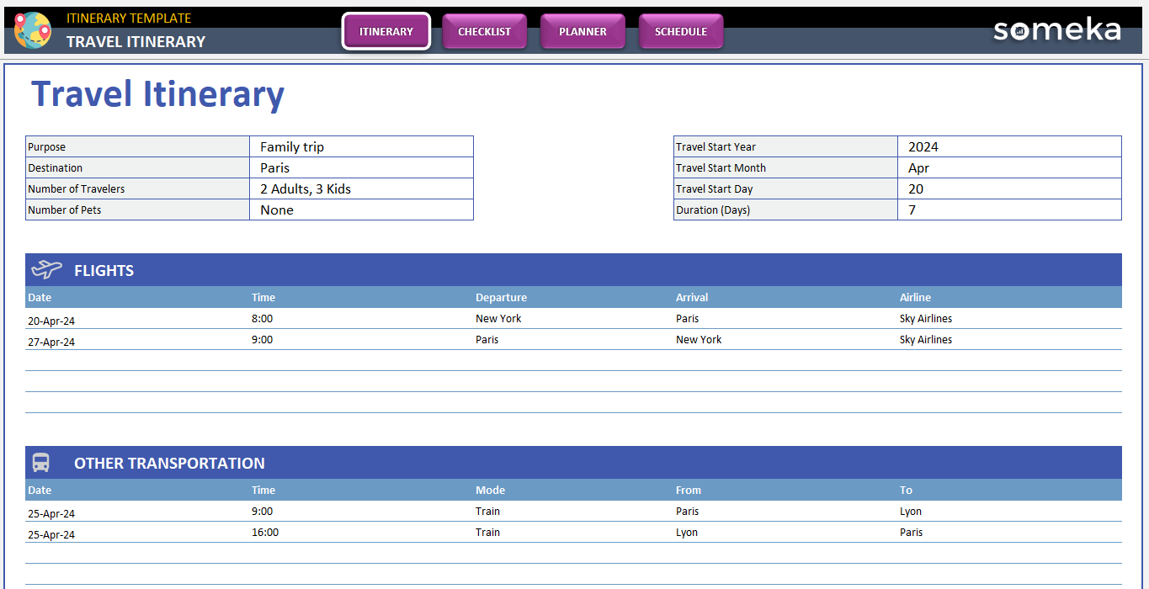Open the Travel Start Month dropdown showing Apr
This screenshot has height=589, width=1149.
pyautogui.click(x=1008, y=167)
